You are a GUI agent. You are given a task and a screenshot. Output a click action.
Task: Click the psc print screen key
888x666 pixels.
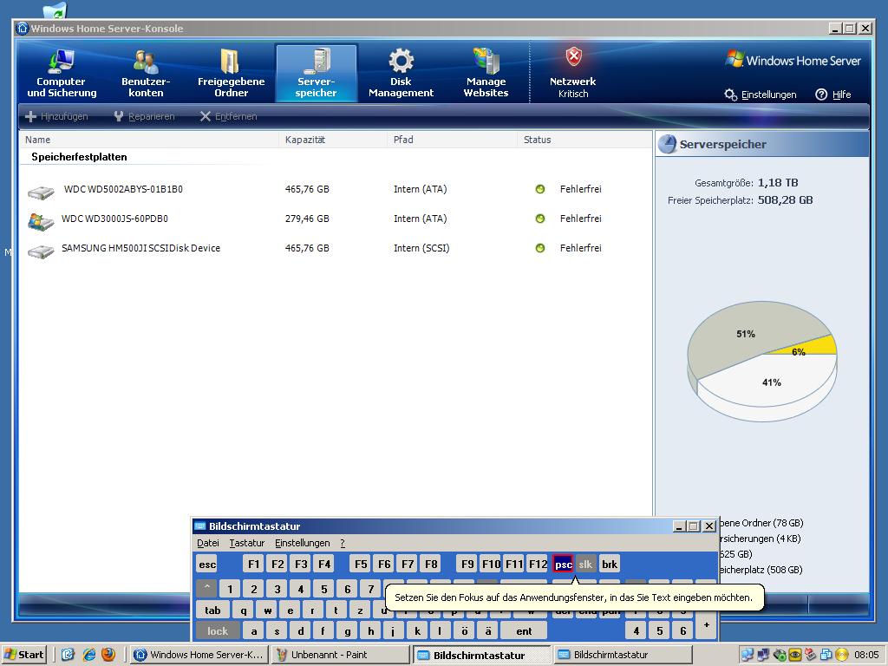563,564
